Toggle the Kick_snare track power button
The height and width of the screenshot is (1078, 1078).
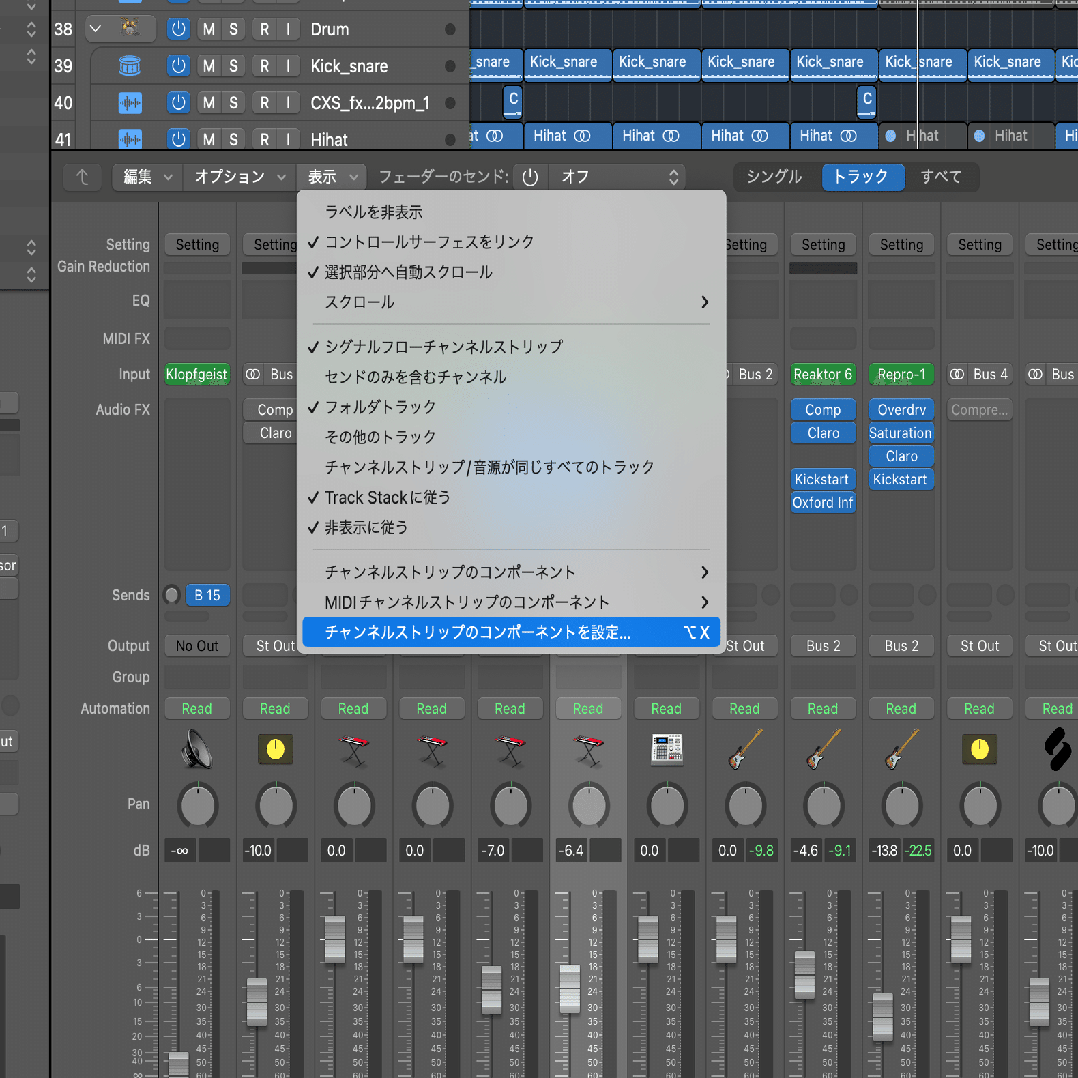(178, 65)
